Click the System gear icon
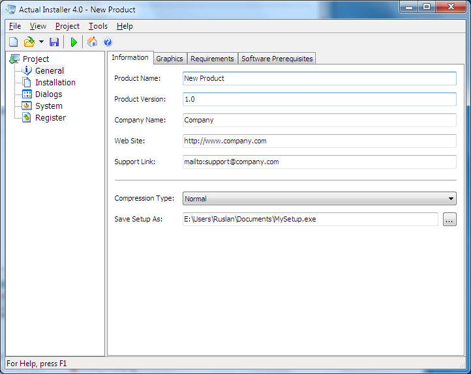This screenshot has height=374, width=471. [x=27, y=106]
